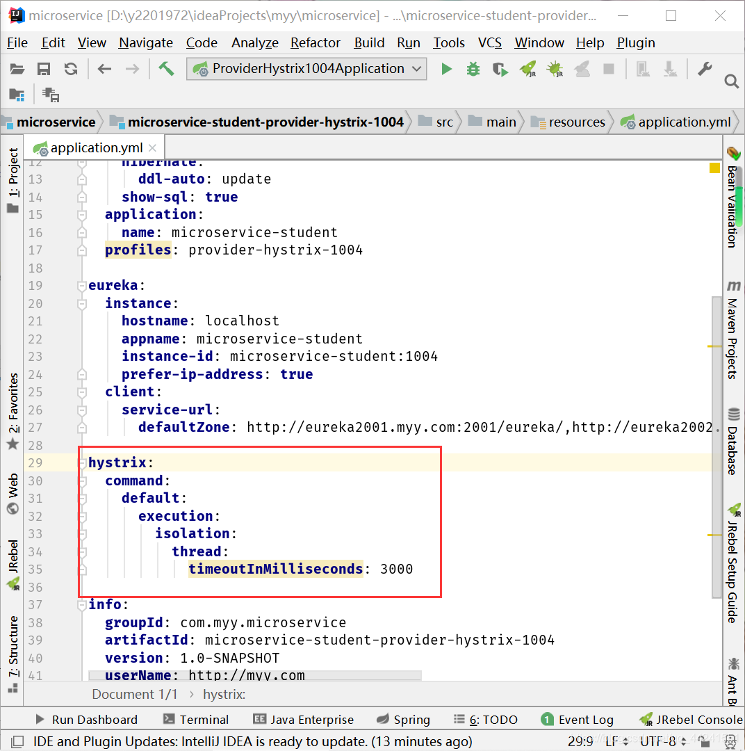
Task: Open the VCS menu
Action: click(489, 43)
